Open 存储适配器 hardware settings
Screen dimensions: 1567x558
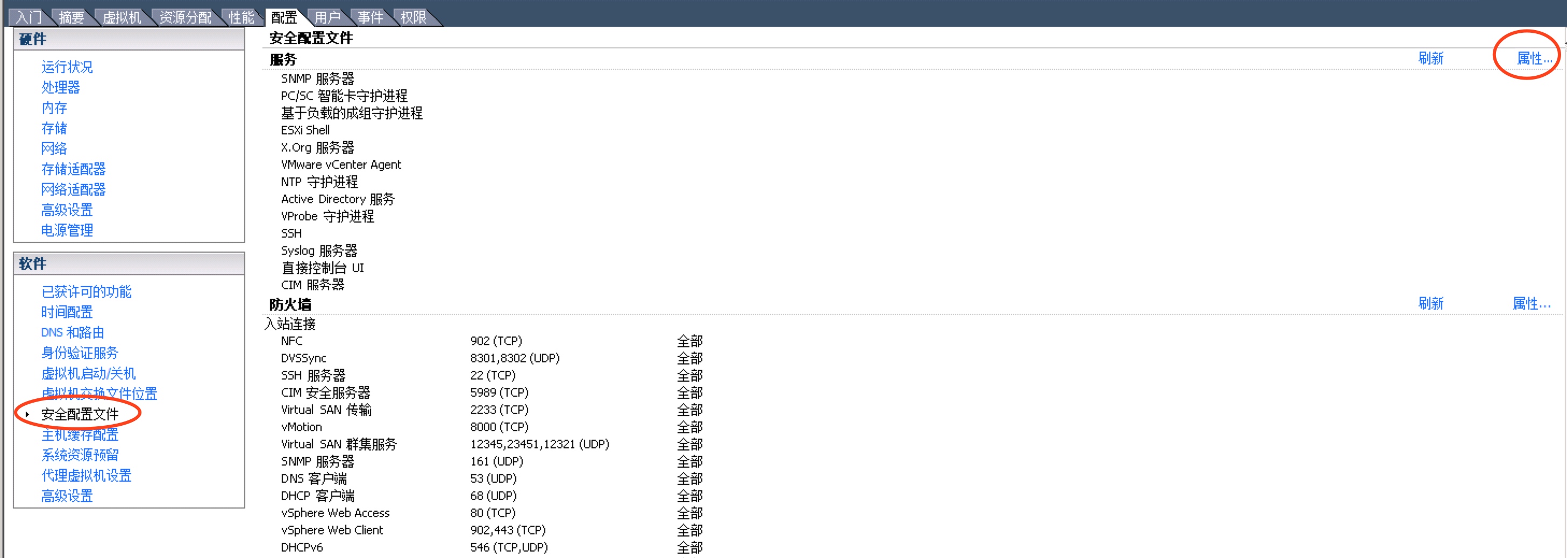point(74,169)
